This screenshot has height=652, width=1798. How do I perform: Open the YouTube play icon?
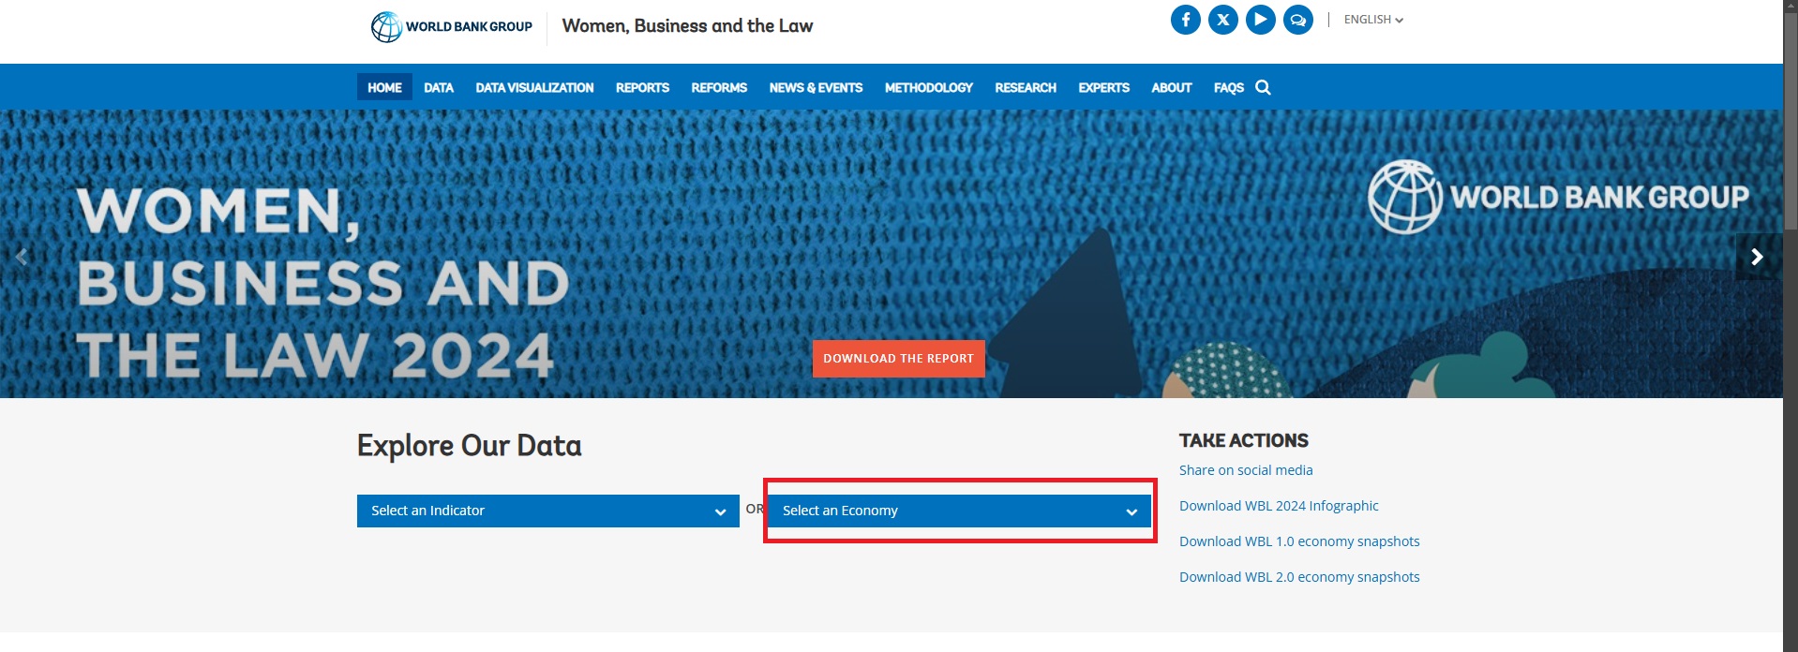1261,20
